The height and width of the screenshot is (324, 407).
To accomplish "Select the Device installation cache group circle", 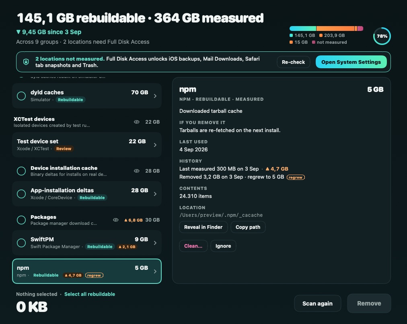I will (x=21, y=171).
